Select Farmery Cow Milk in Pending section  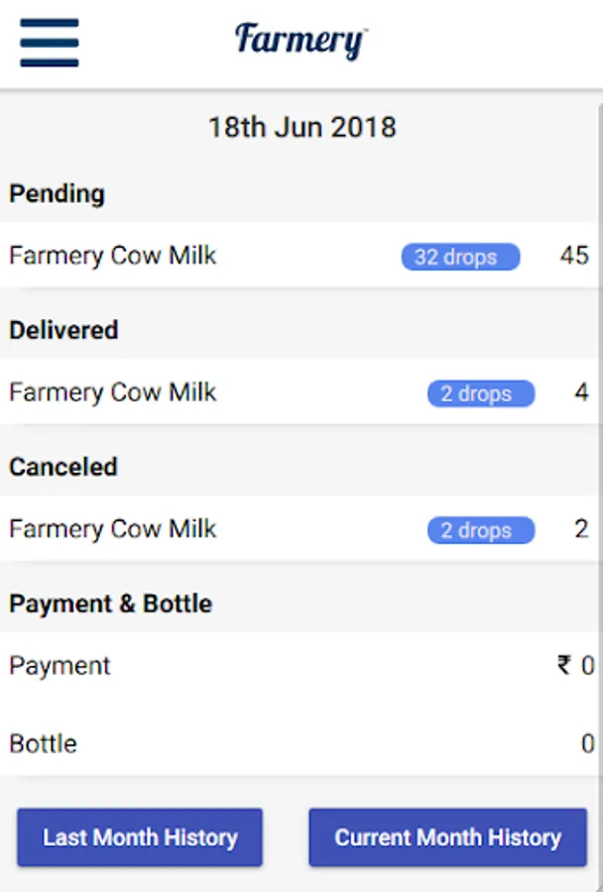click(113, 256)
